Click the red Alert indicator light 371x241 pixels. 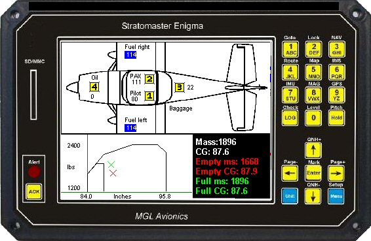pos(34,172)
